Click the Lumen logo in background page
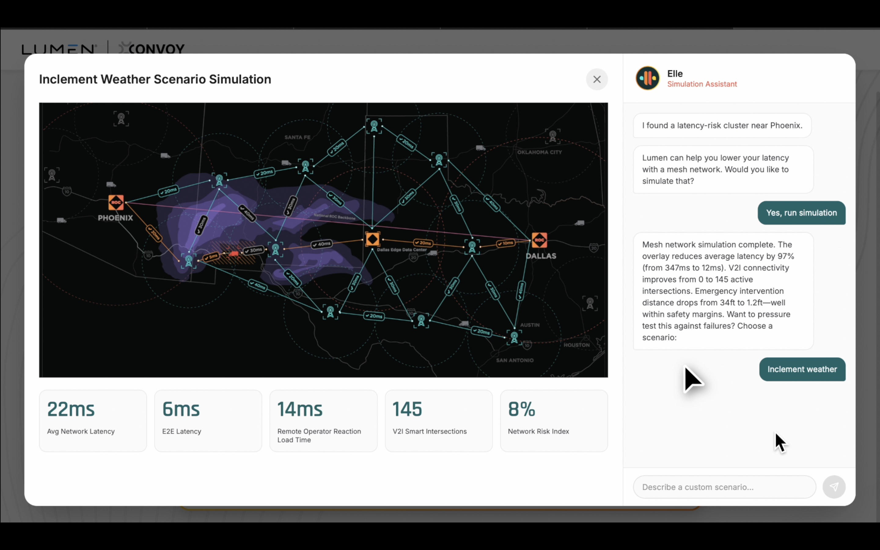The image size is (880, 550). pos(59,49)
